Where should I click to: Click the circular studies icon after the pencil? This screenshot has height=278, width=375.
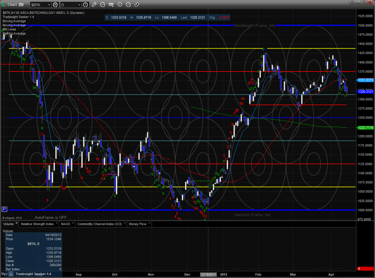point(103,5)
